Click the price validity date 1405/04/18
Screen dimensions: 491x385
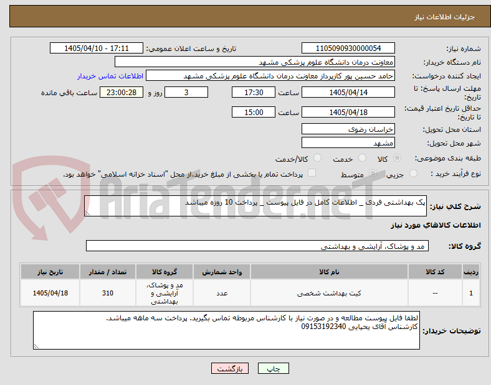348,112
